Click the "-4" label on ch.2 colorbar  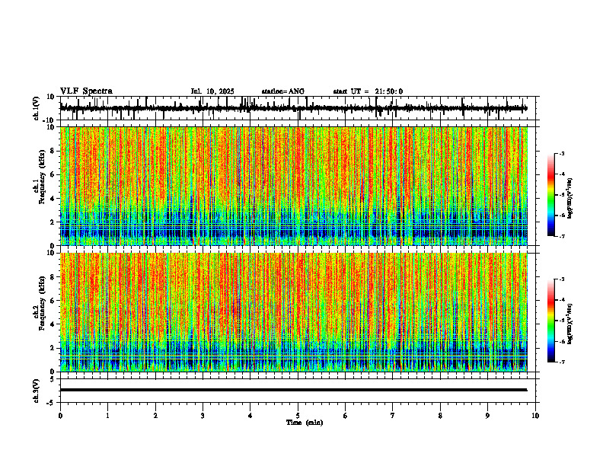(562, 299)
